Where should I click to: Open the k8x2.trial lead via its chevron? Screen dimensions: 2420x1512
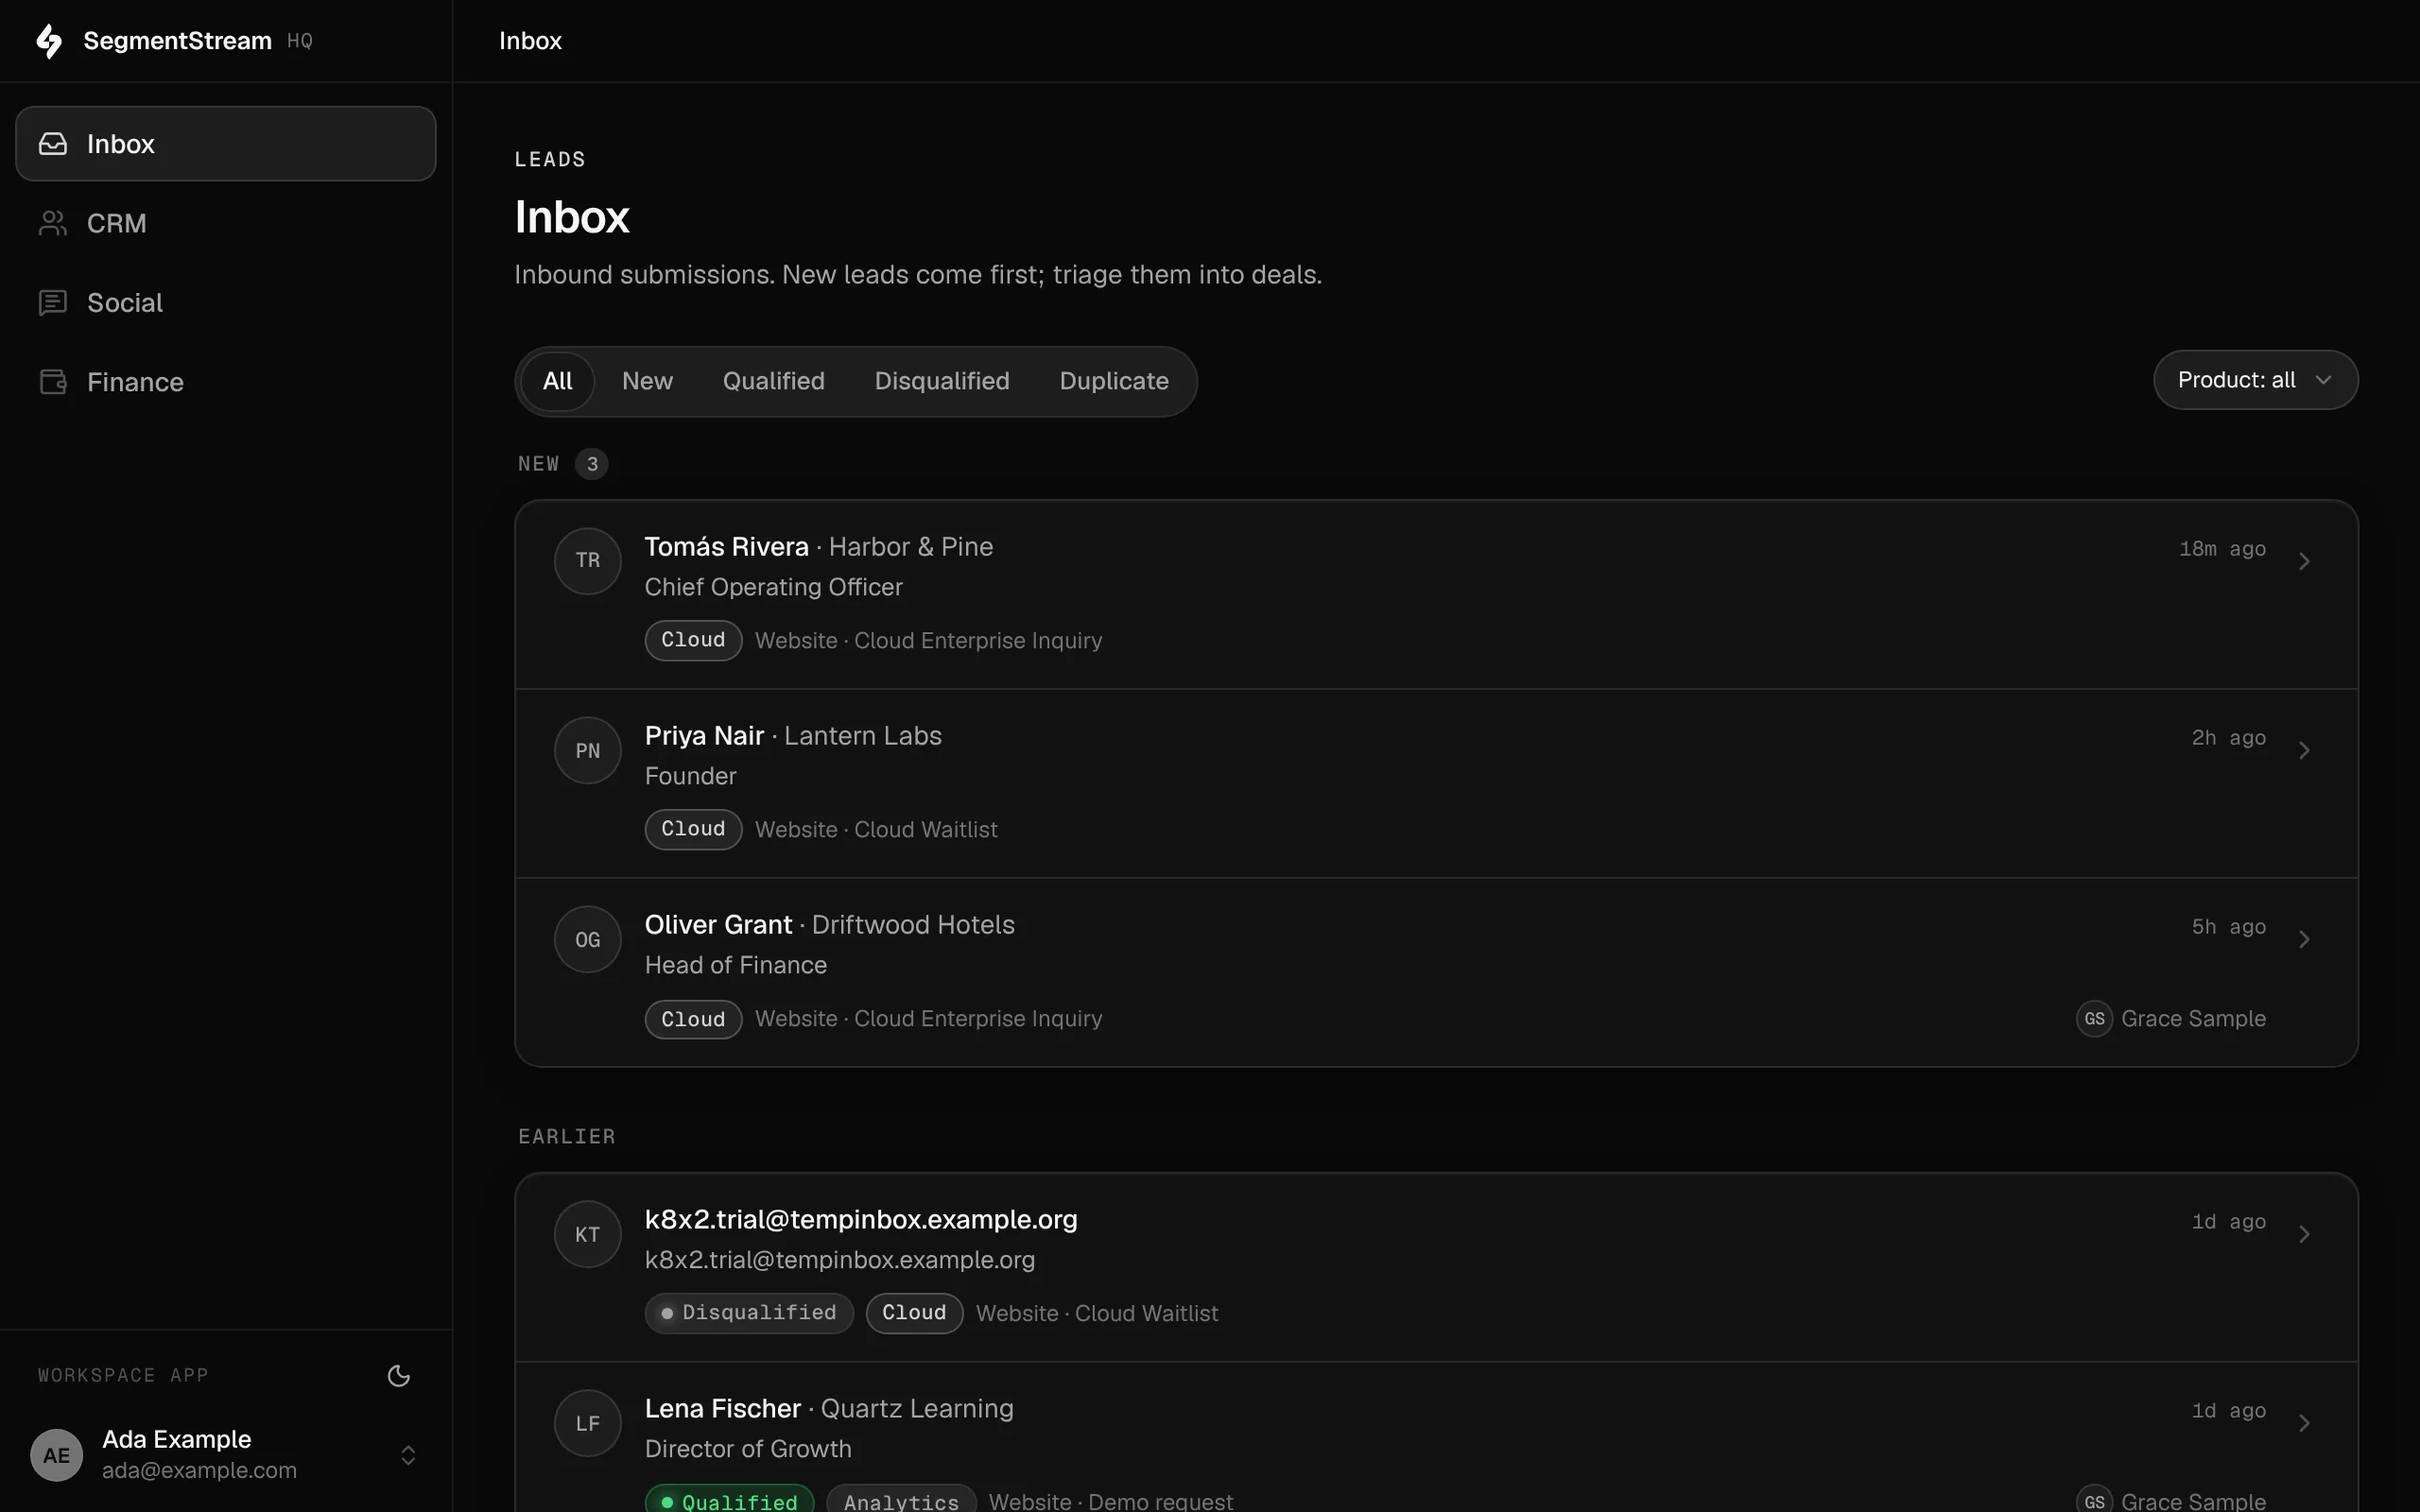2304,1234
